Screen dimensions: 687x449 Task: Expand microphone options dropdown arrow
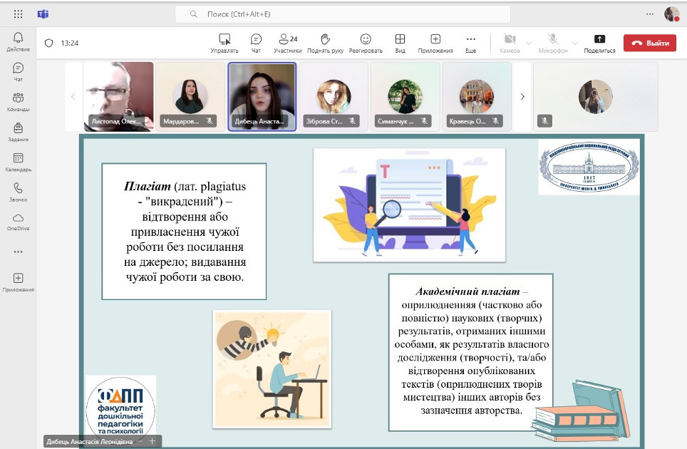[574, 43]
